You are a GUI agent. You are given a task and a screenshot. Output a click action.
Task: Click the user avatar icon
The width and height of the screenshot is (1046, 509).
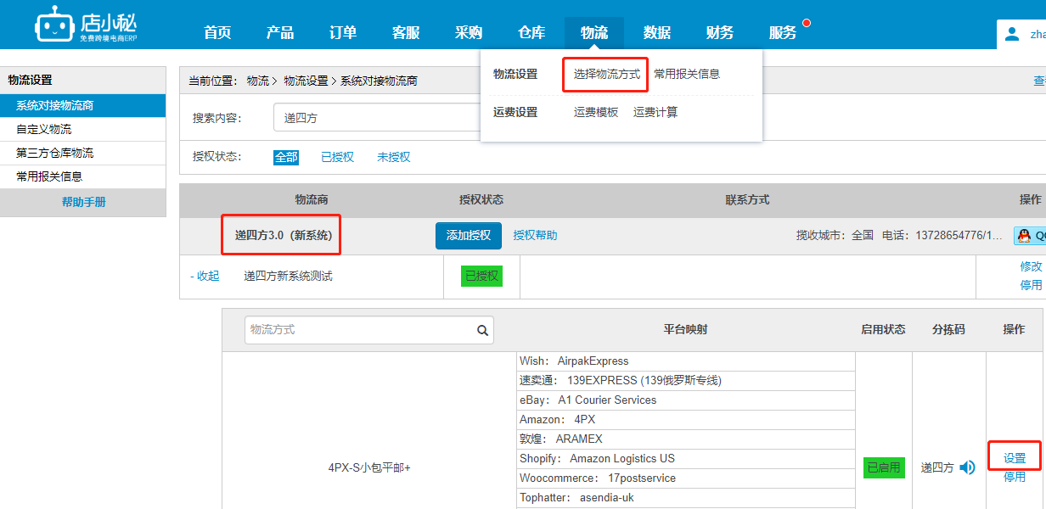click(x=1011, y=35)
